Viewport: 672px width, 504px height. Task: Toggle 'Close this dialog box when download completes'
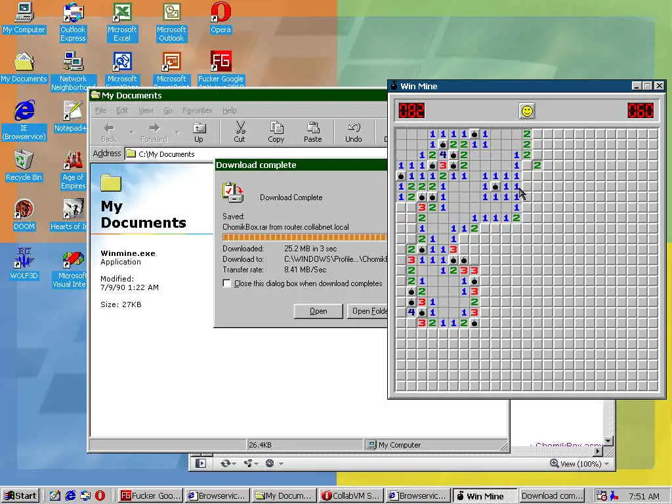point(226,283)
